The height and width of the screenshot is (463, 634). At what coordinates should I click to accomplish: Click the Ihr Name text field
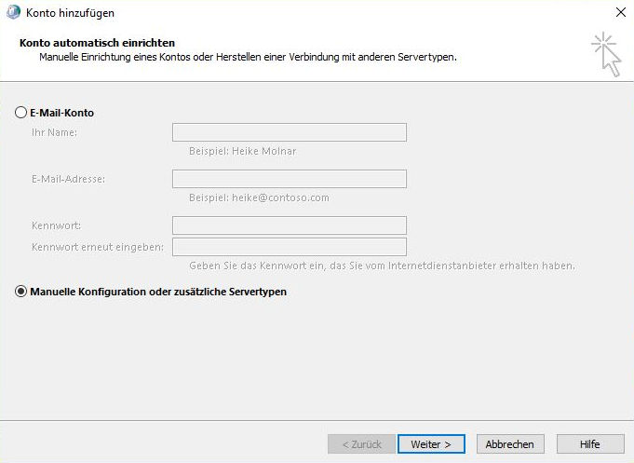point(289,132)
